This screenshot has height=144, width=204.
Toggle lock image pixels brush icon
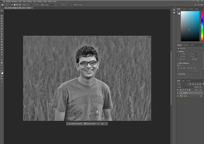point(183,90)
